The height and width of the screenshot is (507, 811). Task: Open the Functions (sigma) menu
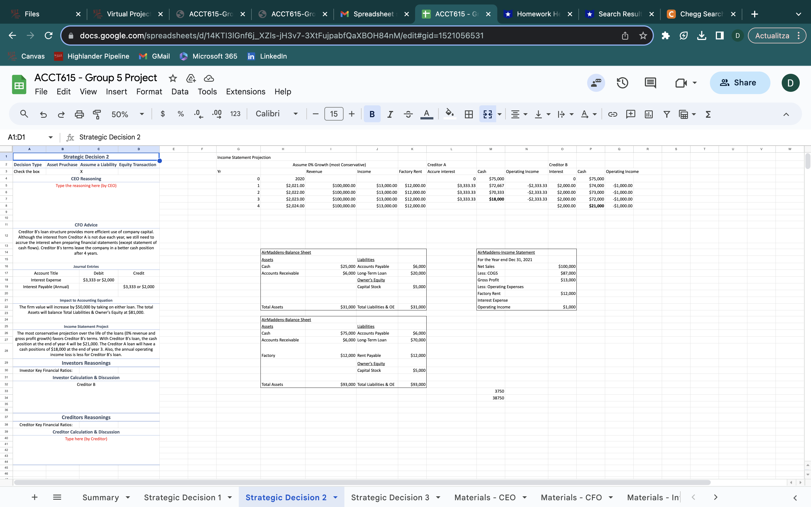click(x=708, y=114)
